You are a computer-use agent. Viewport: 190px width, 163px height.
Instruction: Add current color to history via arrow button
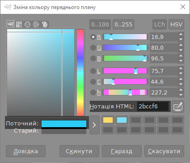(x=94, y=125)
